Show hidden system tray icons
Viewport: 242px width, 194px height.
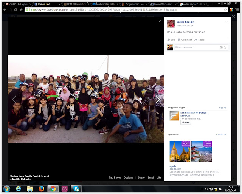[202, 189]
